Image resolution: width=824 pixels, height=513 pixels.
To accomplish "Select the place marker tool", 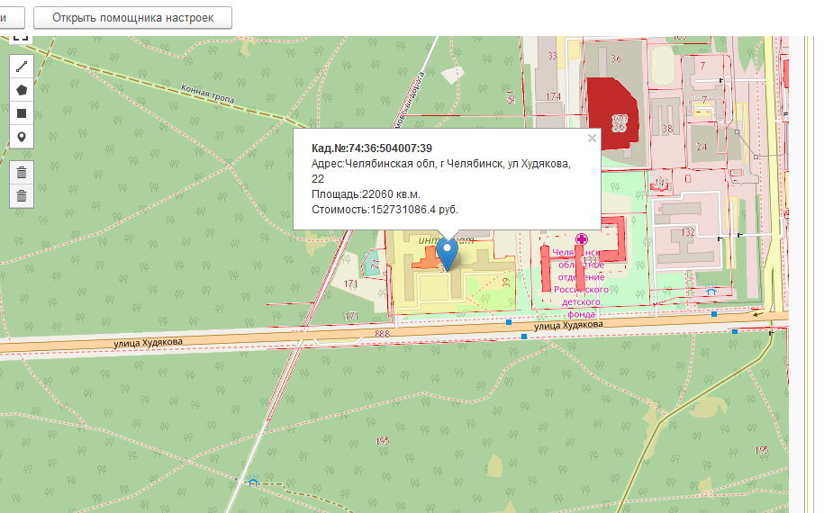I will [22, 137].
